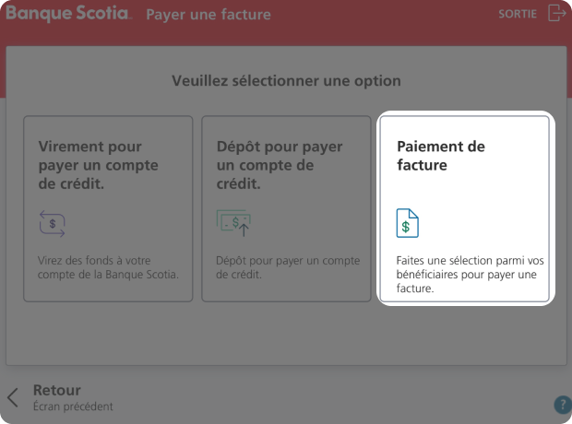Click Dépôt pour payer un compte description
This screenshot has height=424, width=572.
click(288, 267)
